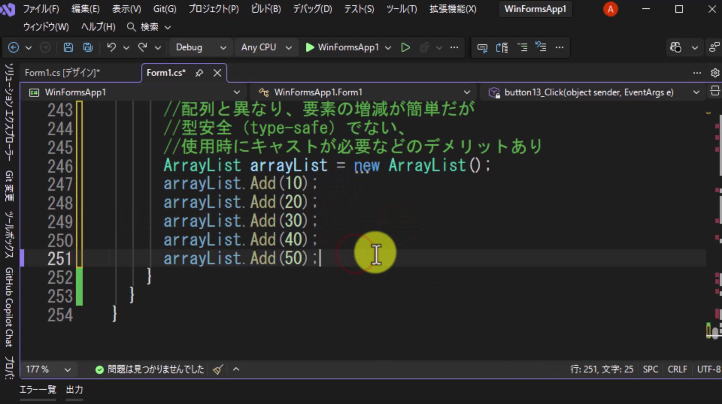Image resolution: width=722 pixels, height=404 pixels.
Task: Open the 拡張機能(X) menu
Action: coord(453,9)
